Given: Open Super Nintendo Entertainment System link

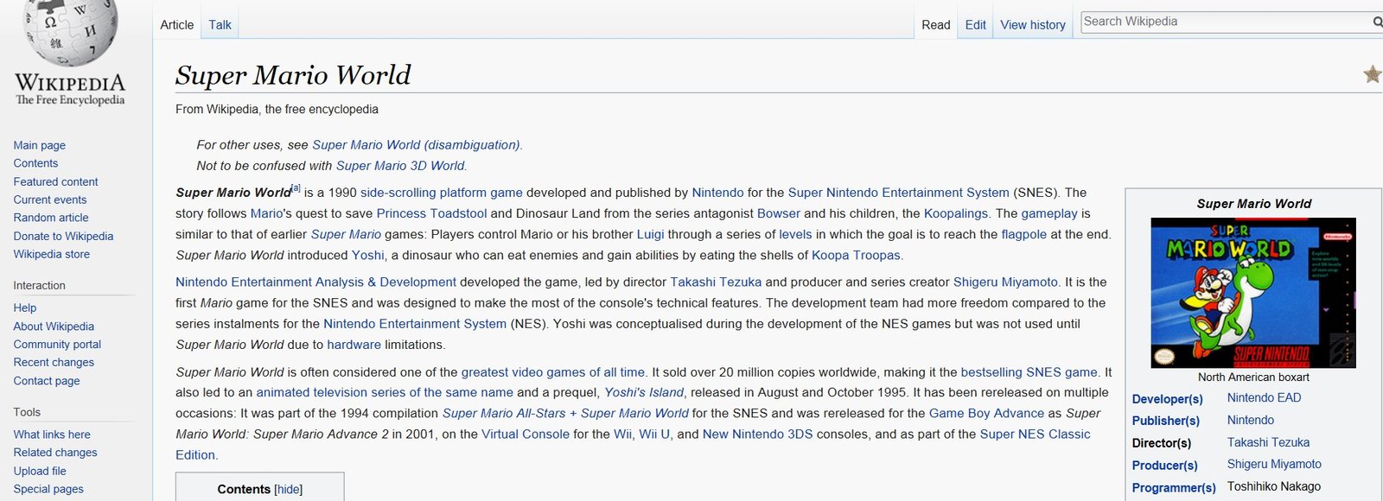Looking at the screenshot, I should coord(898,193).
